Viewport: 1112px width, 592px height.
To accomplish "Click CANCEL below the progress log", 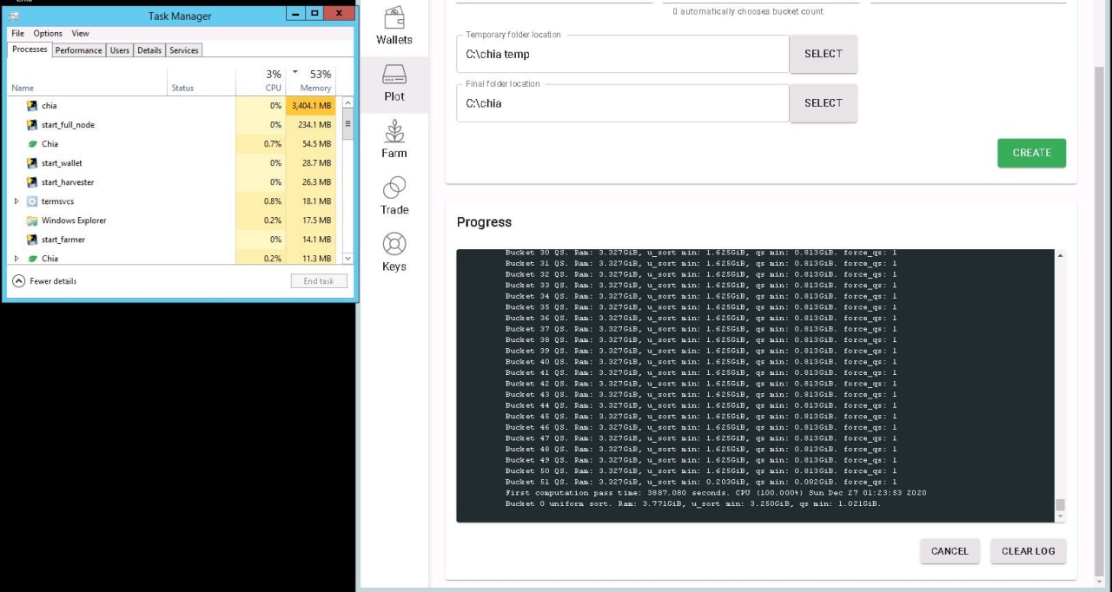I will tap(950, 551).
